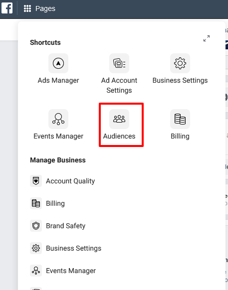Click the Manage Business section heading
This screenshot has height=290, width=228.
[x=58, y=160]
